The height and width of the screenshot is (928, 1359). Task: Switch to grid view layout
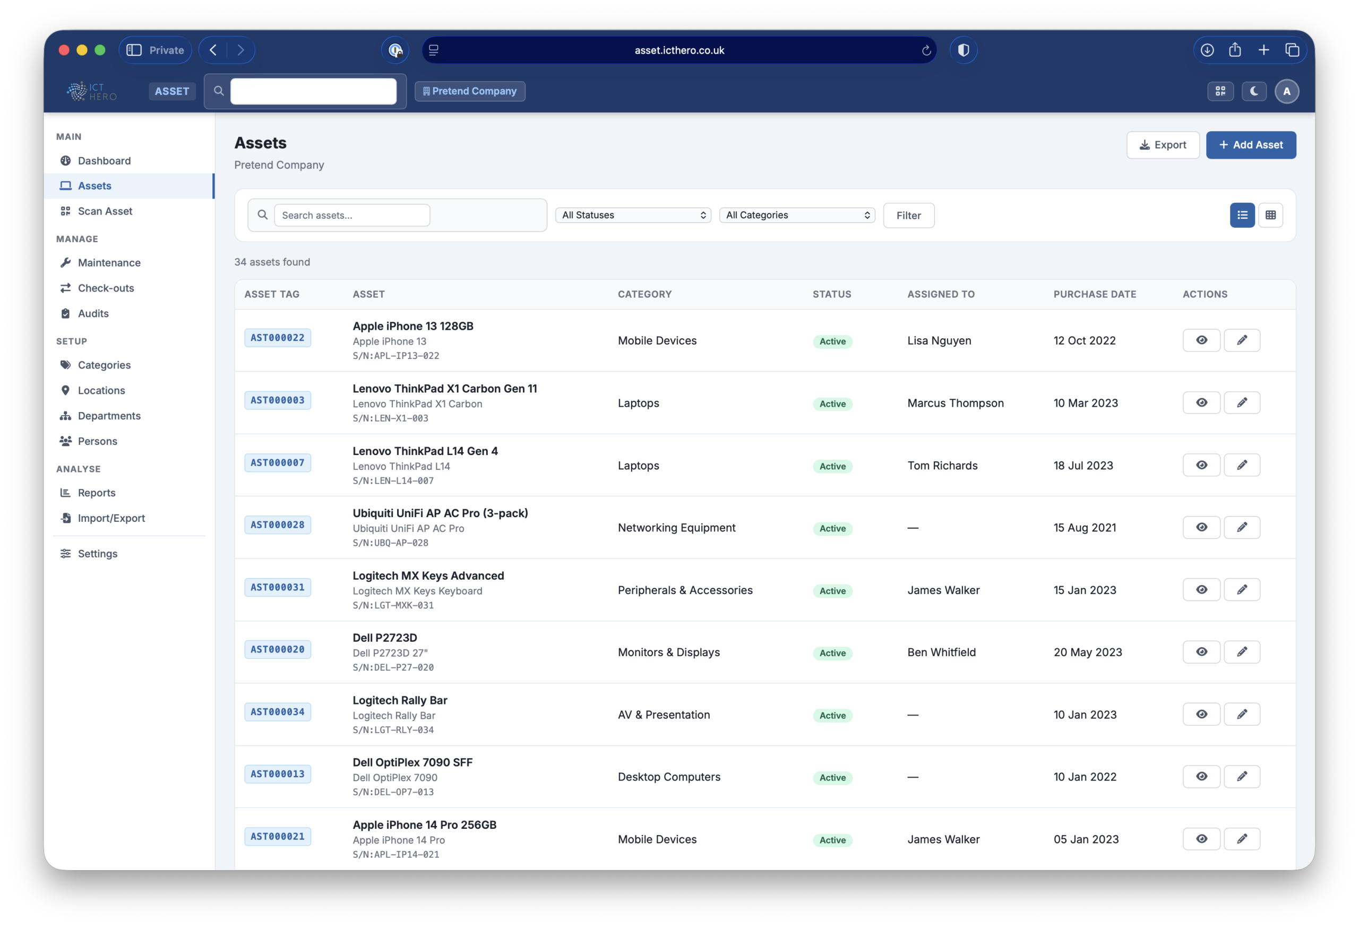tap(1270, 215)
